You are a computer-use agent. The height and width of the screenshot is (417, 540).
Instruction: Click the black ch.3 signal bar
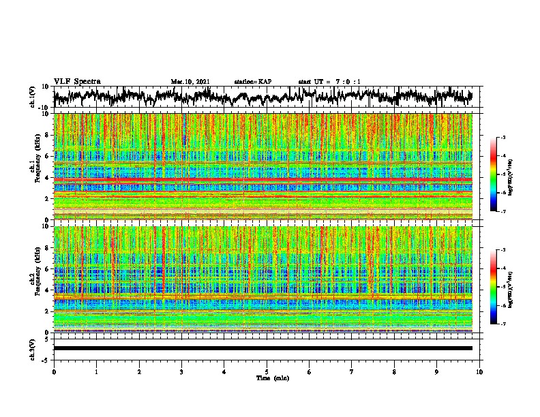tap(262, 348)
